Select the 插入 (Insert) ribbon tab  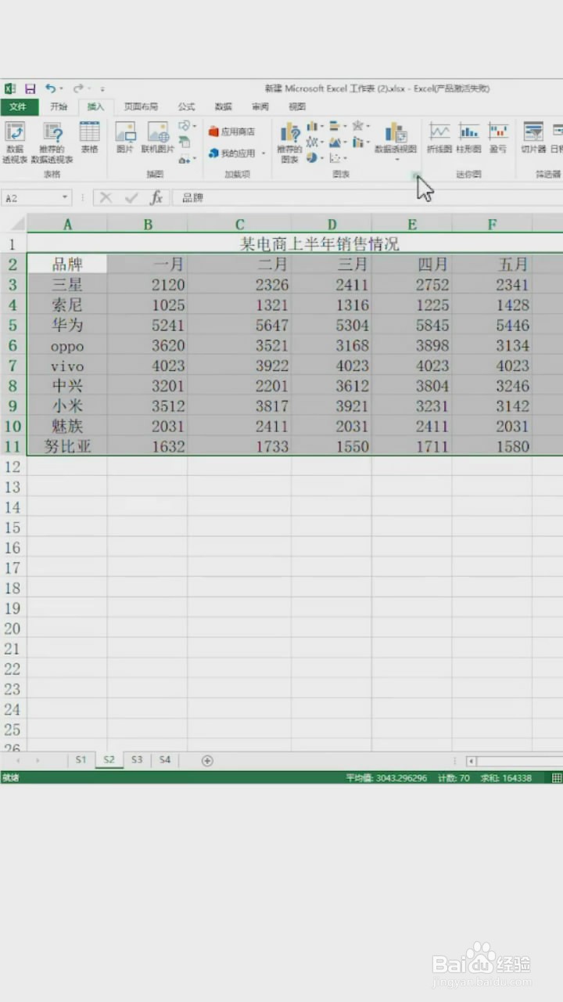[x=95, y=106]
